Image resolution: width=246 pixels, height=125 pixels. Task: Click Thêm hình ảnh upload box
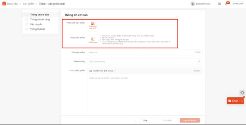(x=93, y=25)
